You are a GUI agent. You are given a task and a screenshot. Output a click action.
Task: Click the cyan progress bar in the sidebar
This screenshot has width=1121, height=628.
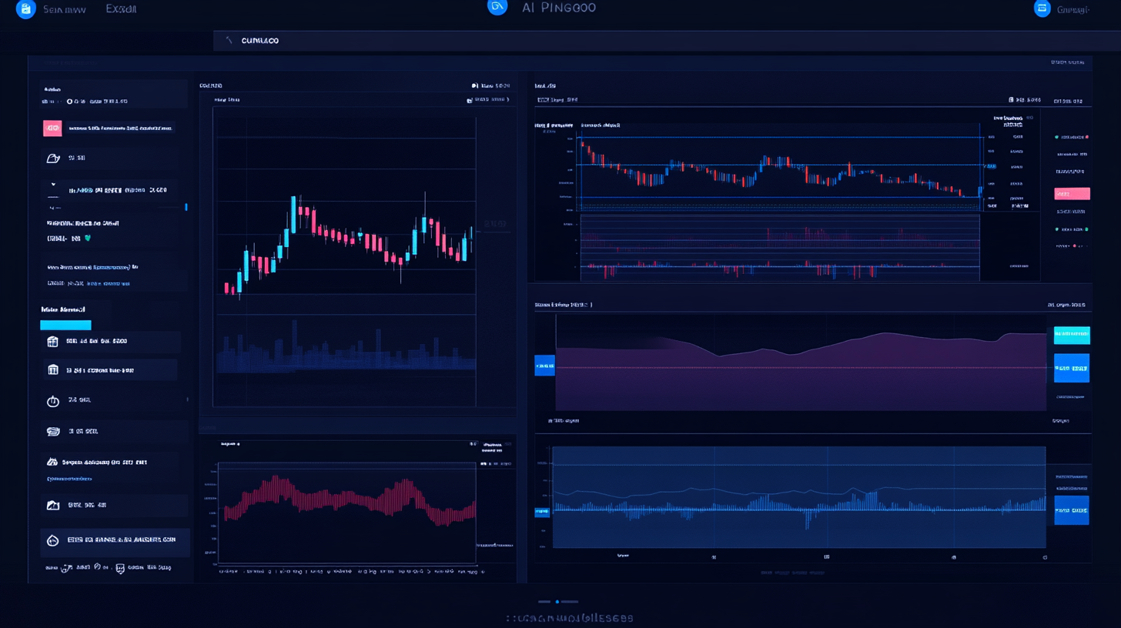pos(65,325)
